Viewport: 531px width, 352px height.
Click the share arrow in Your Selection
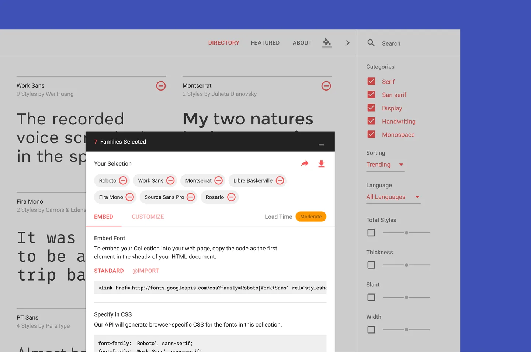305,163
